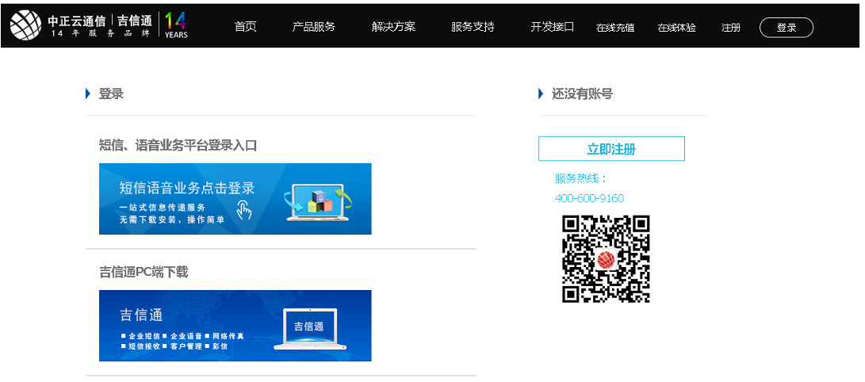Open the 开发接口 menu

[552, 26]
